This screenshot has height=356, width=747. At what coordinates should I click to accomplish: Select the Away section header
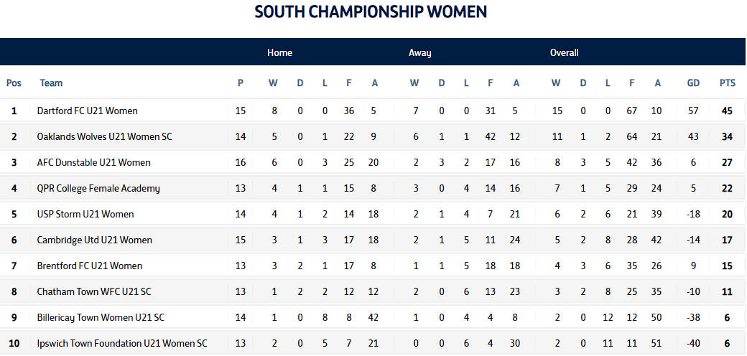tap(419, 52)
